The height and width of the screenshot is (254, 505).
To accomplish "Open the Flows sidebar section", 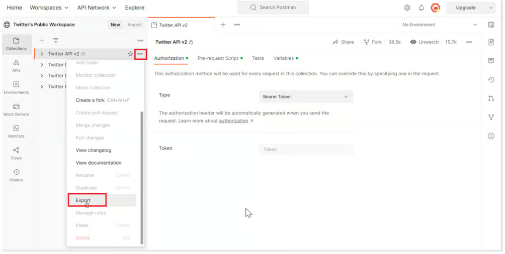I will coord(16,154).
